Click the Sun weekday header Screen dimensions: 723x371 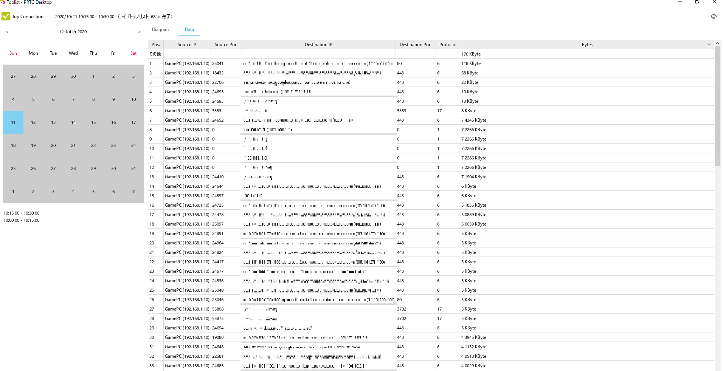pyautogui.click(x=13, y=53)
